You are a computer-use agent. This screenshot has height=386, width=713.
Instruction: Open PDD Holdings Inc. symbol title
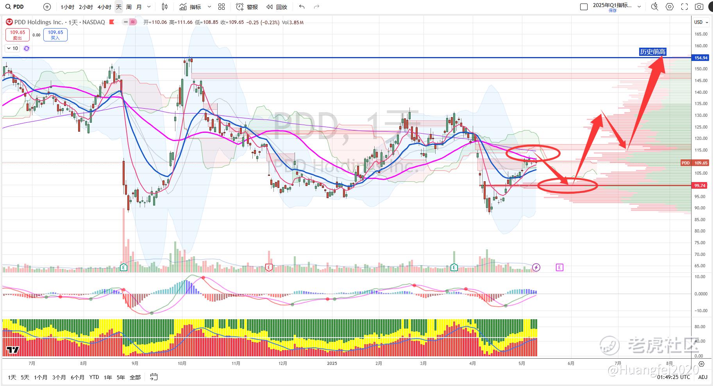coord(39,22)
